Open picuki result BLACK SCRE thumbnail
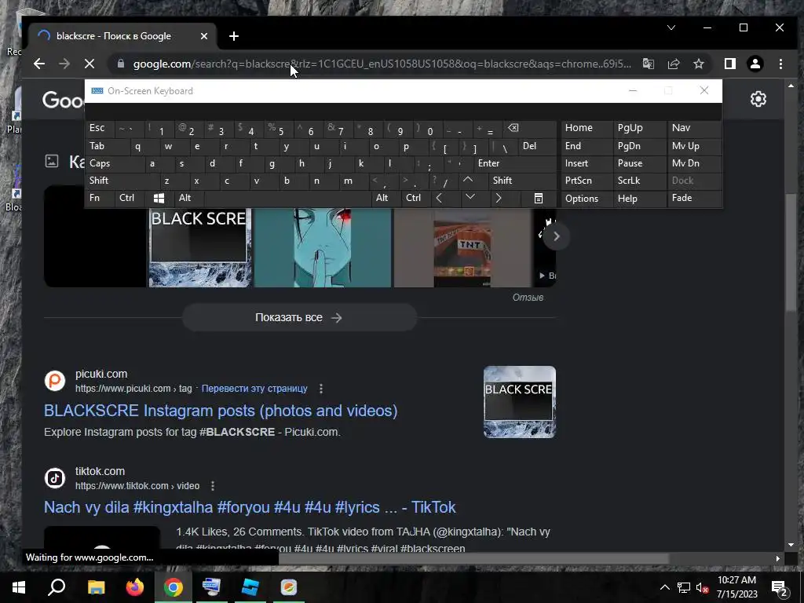Image resolution: width=804 pixels, height=603 pixels. (x=520, y=402)
